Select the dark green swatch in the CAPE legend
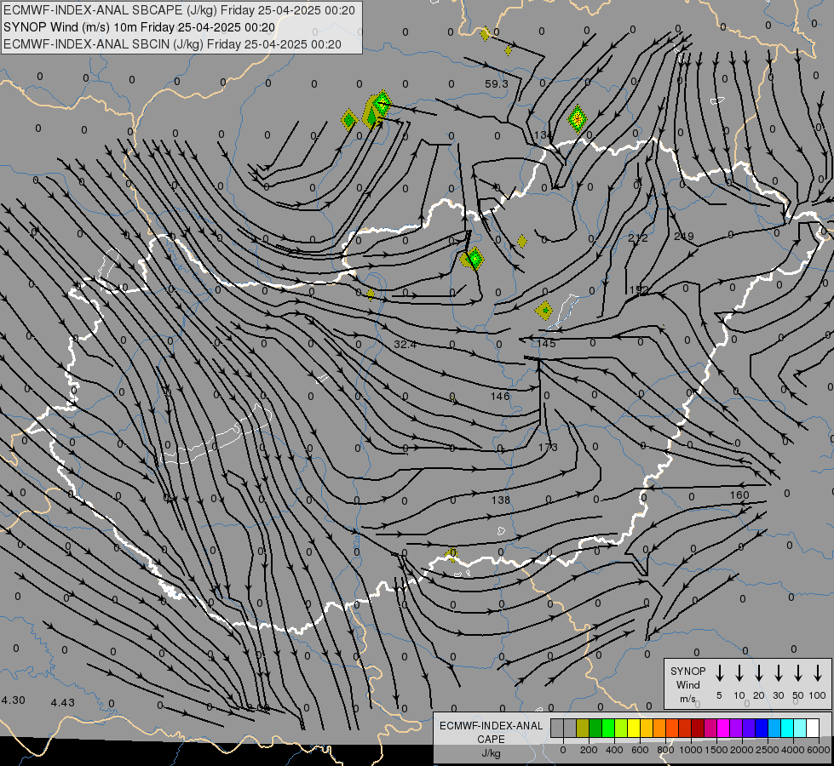This screenshot has width=834, height=766. point(595,728)
